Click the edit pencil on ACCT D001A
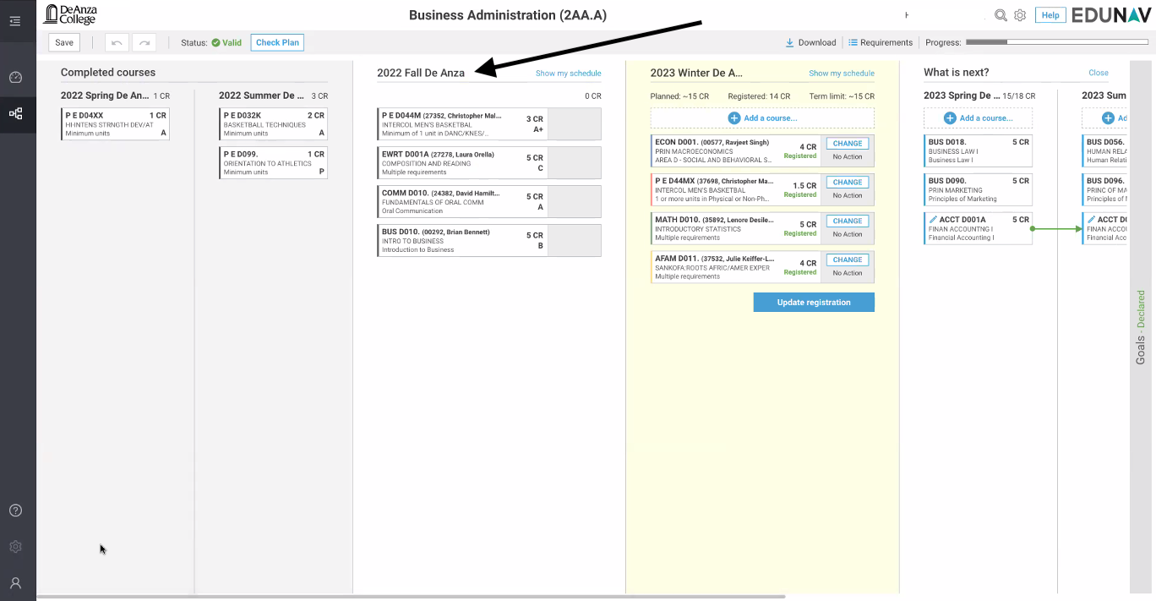The width and height of the screenshot is (1156, 601). point(933,220)
